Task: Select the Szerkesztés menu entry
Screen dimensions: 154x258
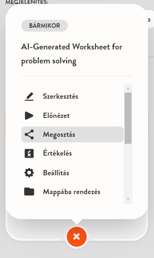Action: (x=72, y=96)
